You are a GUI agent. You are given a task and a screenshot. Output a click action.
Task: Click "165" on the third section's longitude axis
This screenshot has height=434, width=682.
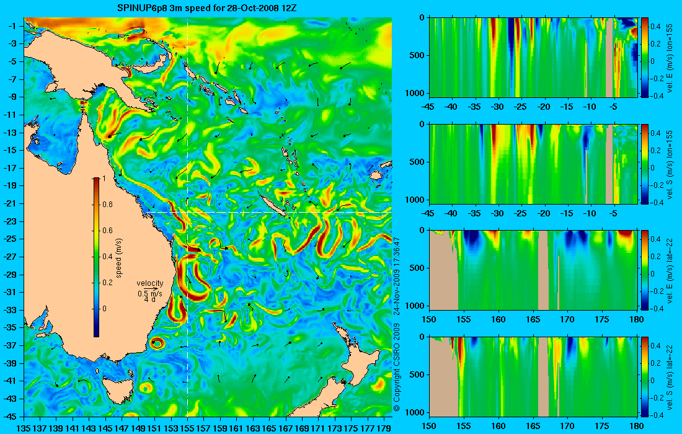pos(533,319)
